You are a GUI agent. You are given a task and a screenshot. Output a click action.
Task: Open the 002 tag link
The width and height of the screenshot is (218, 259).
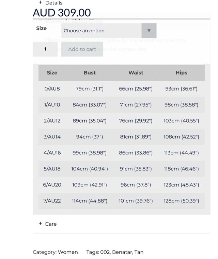click(x=105, y=252)
